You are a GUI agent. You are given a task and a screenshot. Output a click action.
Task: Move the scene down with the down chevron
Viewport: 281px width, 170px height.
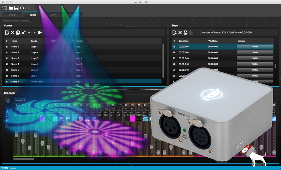pos(34,32)
